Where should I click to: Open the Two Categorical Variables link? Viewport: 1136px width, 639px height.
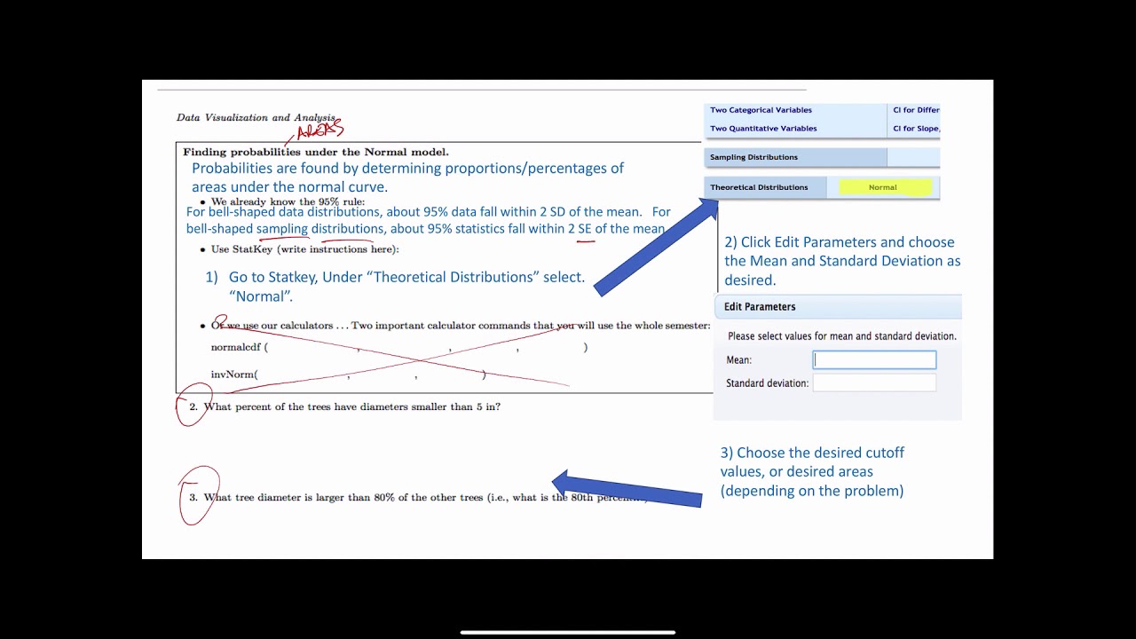coord(761,110)
